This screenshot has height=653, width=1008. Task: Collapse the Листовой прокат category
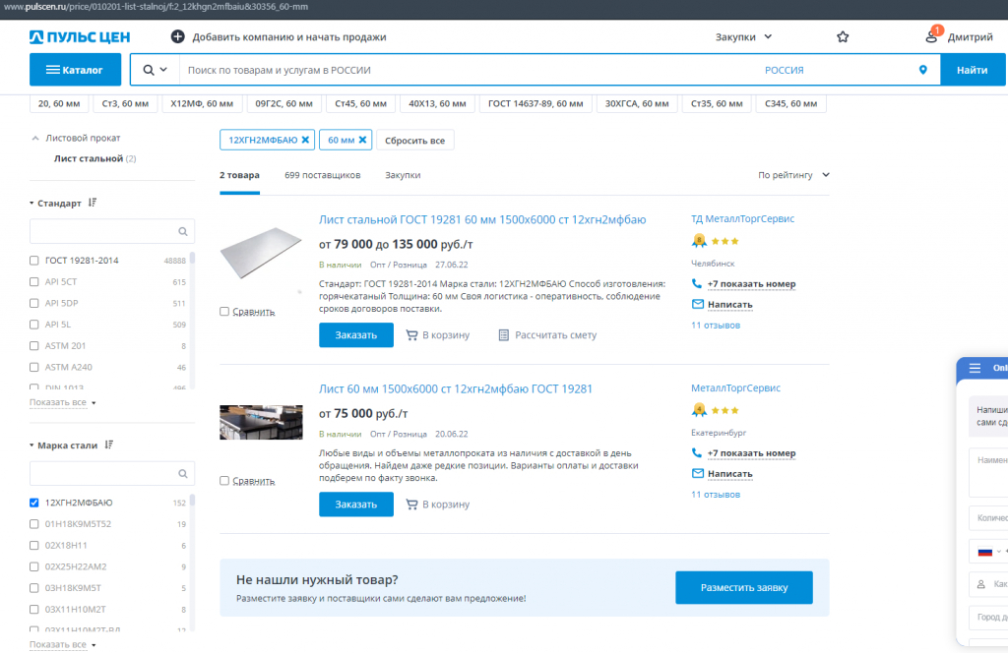[x=35, y=138]
